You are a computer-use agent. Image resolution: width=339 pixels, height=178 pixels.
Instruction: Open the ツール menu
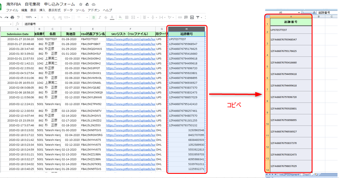[80, 10]
